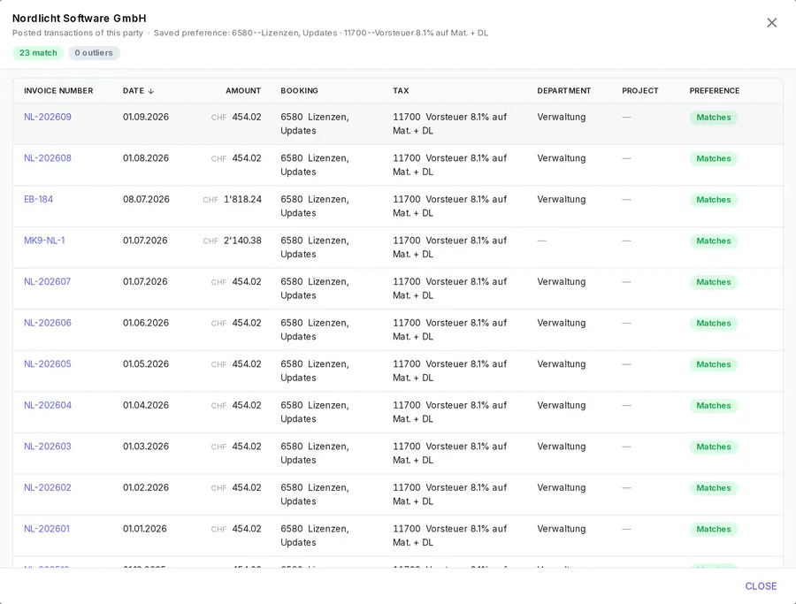Click the amount 1'818.24
796x604 pixels.
pyautogui.click(x=242, y=199)
